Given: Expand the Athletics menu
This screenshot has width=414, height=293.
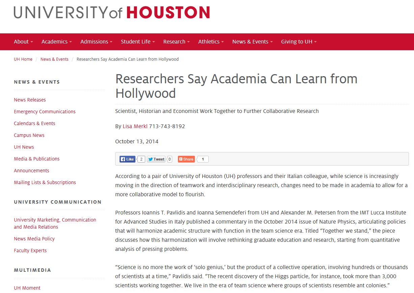Looking at the screenshot, I should [x=211, y=42].
